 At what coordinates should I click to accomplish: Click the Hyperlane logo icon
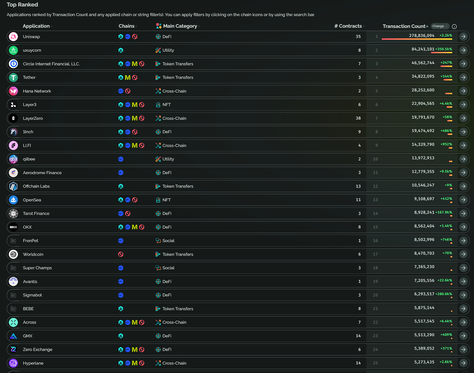[x=13, y=363]
